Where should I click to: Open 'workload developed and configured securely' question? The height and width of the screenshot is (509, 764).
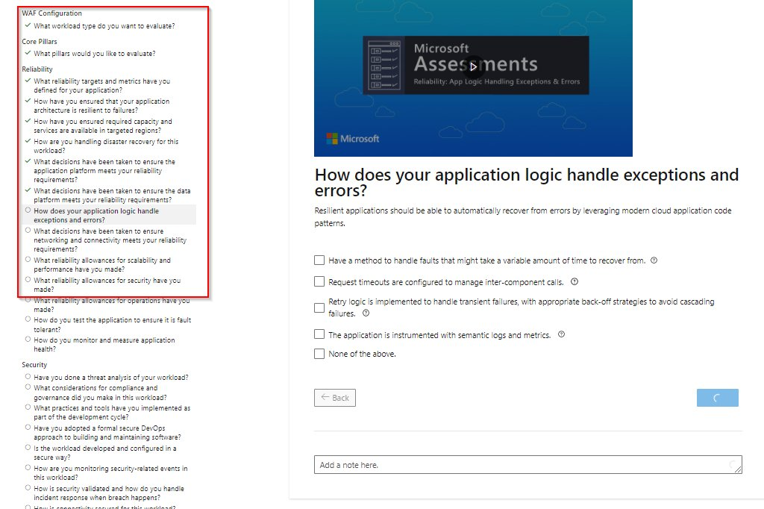(104, 452)
